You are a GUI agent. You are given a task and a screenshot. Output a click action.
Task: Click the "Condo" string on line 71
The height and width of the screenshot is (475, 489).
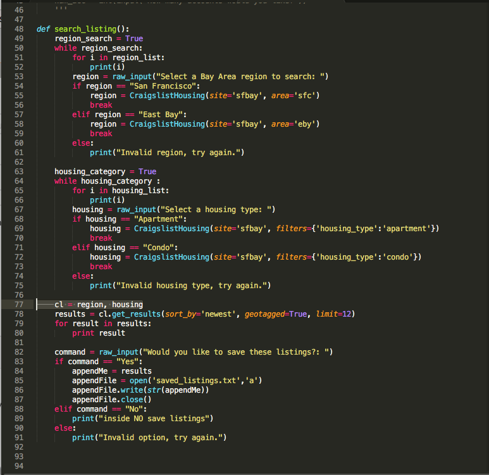click(158, 248)
